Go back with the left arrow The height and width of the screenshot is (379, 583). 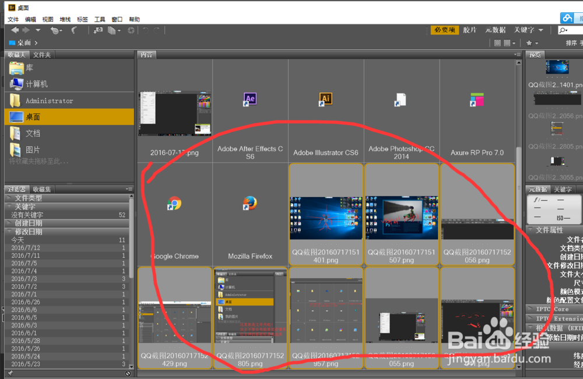pos(15,30)
